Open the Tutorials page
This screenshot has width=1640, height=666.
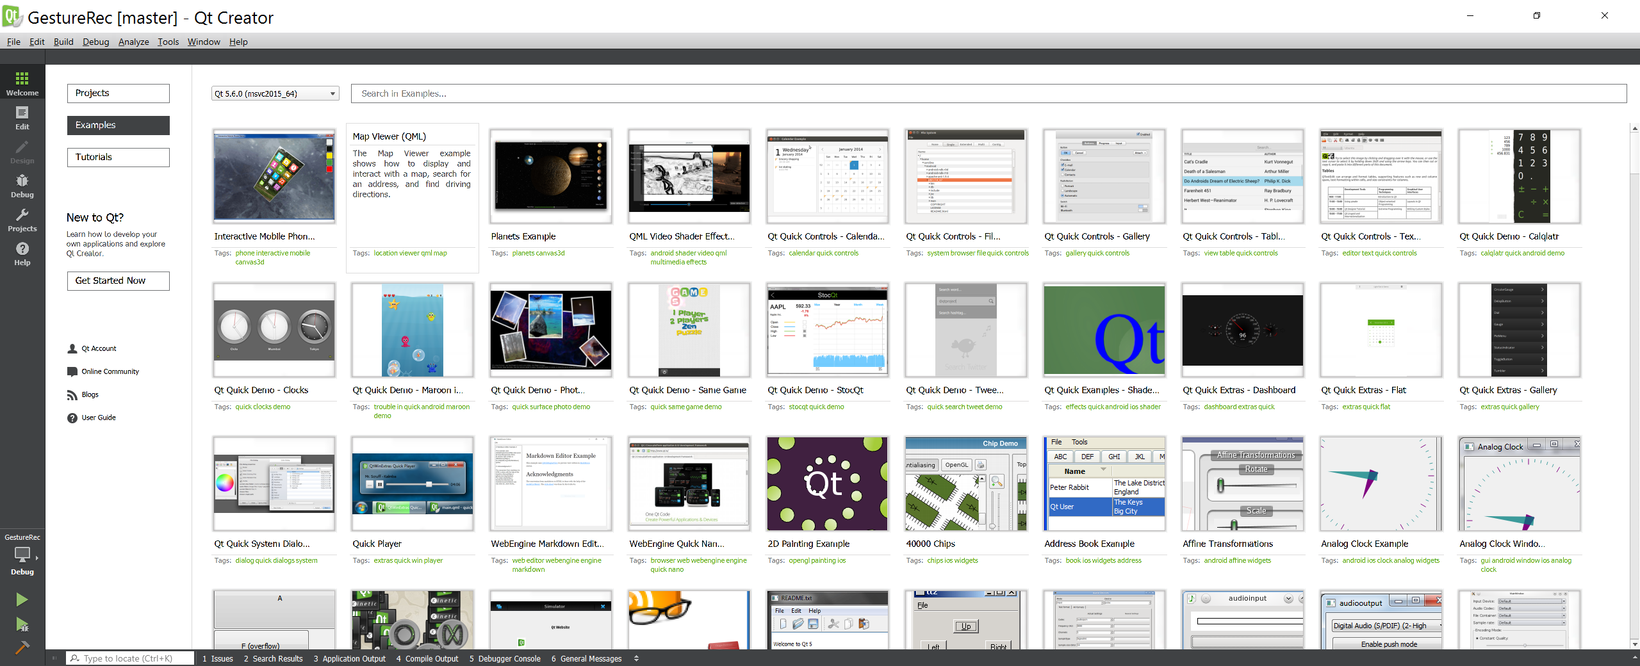(119, 157)
